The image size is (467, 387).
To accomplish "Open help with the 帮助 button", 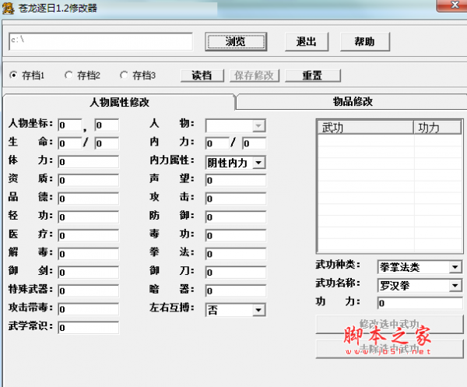I will tap(365, 41).
